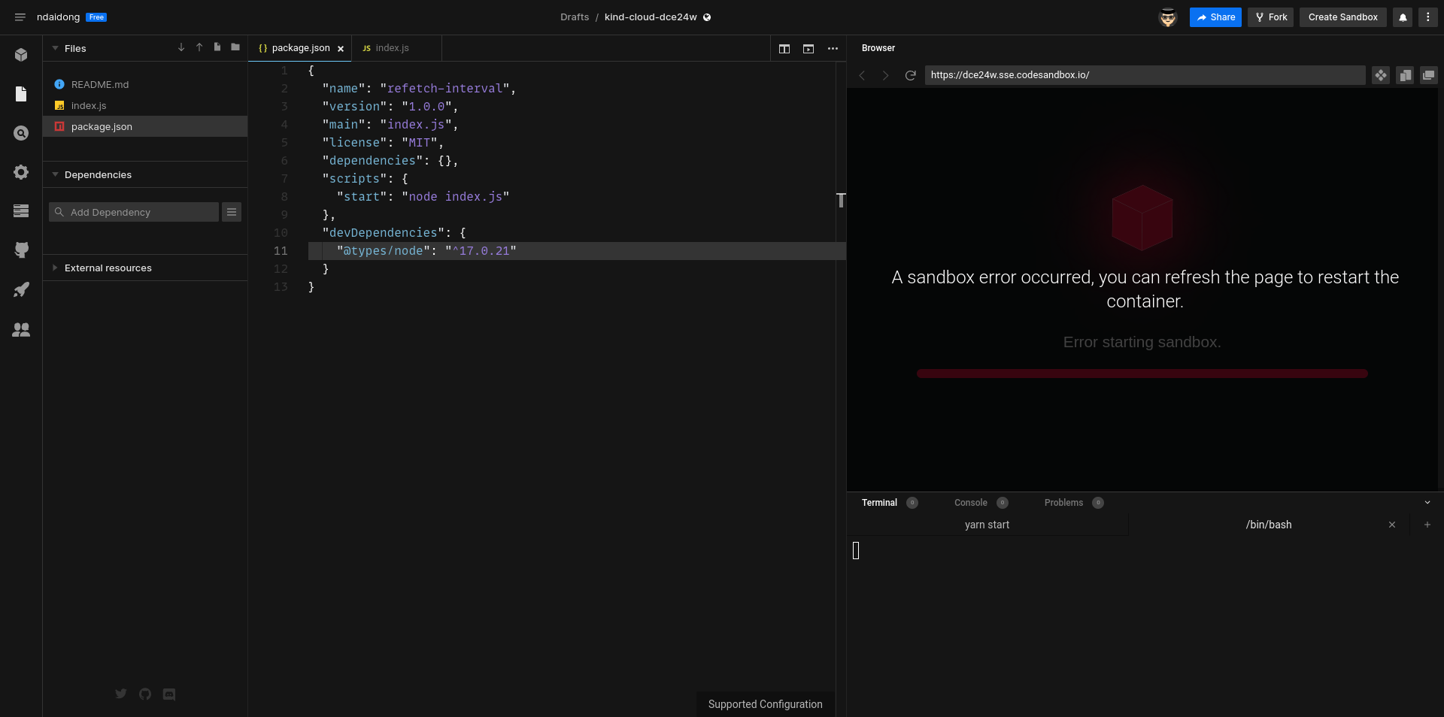Create a new folder in the Files panel
The image size is (1444, 717).
[x=235, y=47]
